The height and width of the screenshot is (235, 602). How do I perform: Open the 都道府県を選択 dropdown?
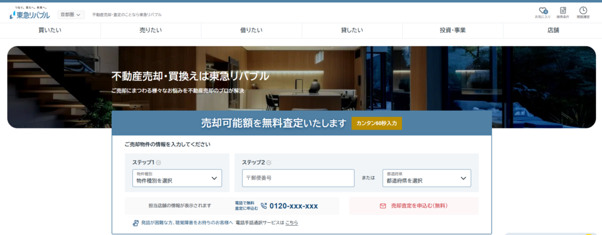[427, 178]
